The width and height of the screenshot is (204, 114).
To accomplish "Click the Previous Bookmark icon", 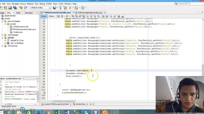I will (91, 16).
